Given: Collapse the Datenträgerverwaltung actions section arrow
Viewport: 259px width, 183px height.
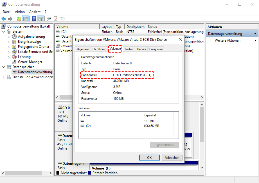Looking at the screenshot, I should click(x=255, y=34).
